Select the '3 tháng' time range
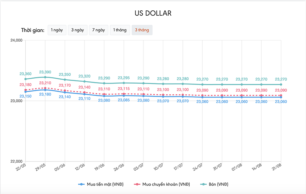 pos(142,30)
